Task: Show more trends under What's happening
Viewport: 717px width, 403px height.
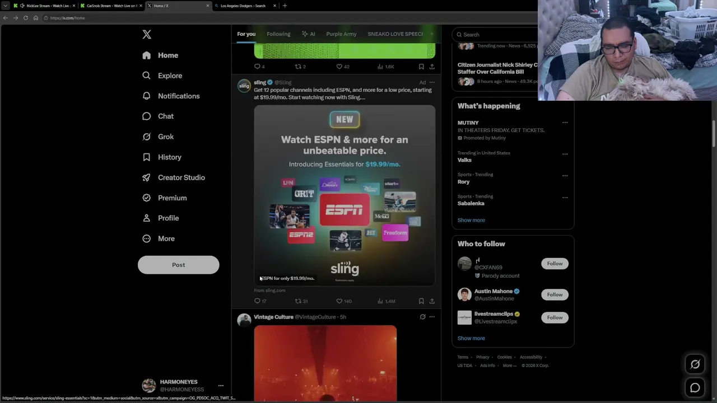Action: click(x=471, y=220)
